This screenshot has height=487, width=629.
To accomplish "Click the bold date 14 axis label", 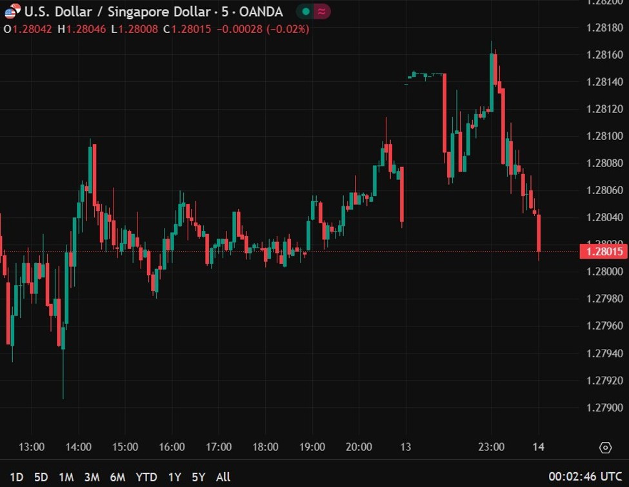I will point(538,447).
